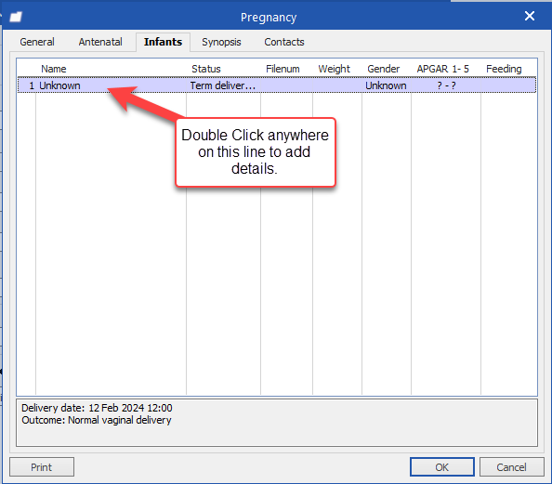Click the Cancel button
Screen dimensions: 552x484
click(x=511, y=467)
